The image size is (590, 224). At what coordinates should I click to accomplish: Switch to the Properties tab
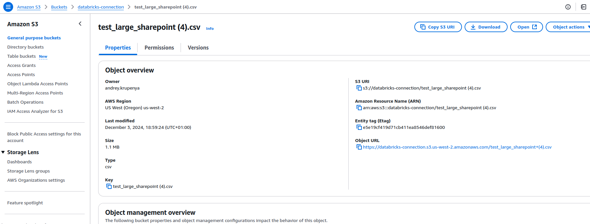tap(118, 48)
